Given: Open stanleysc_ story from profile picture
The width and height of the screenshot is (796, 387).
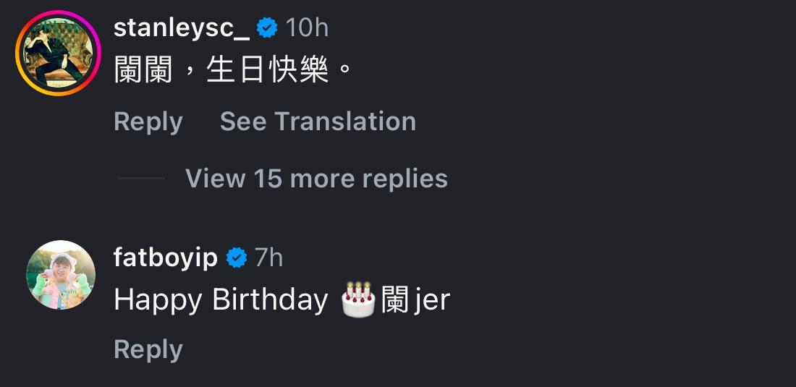Looking at the screenshot, I should 58,54.
